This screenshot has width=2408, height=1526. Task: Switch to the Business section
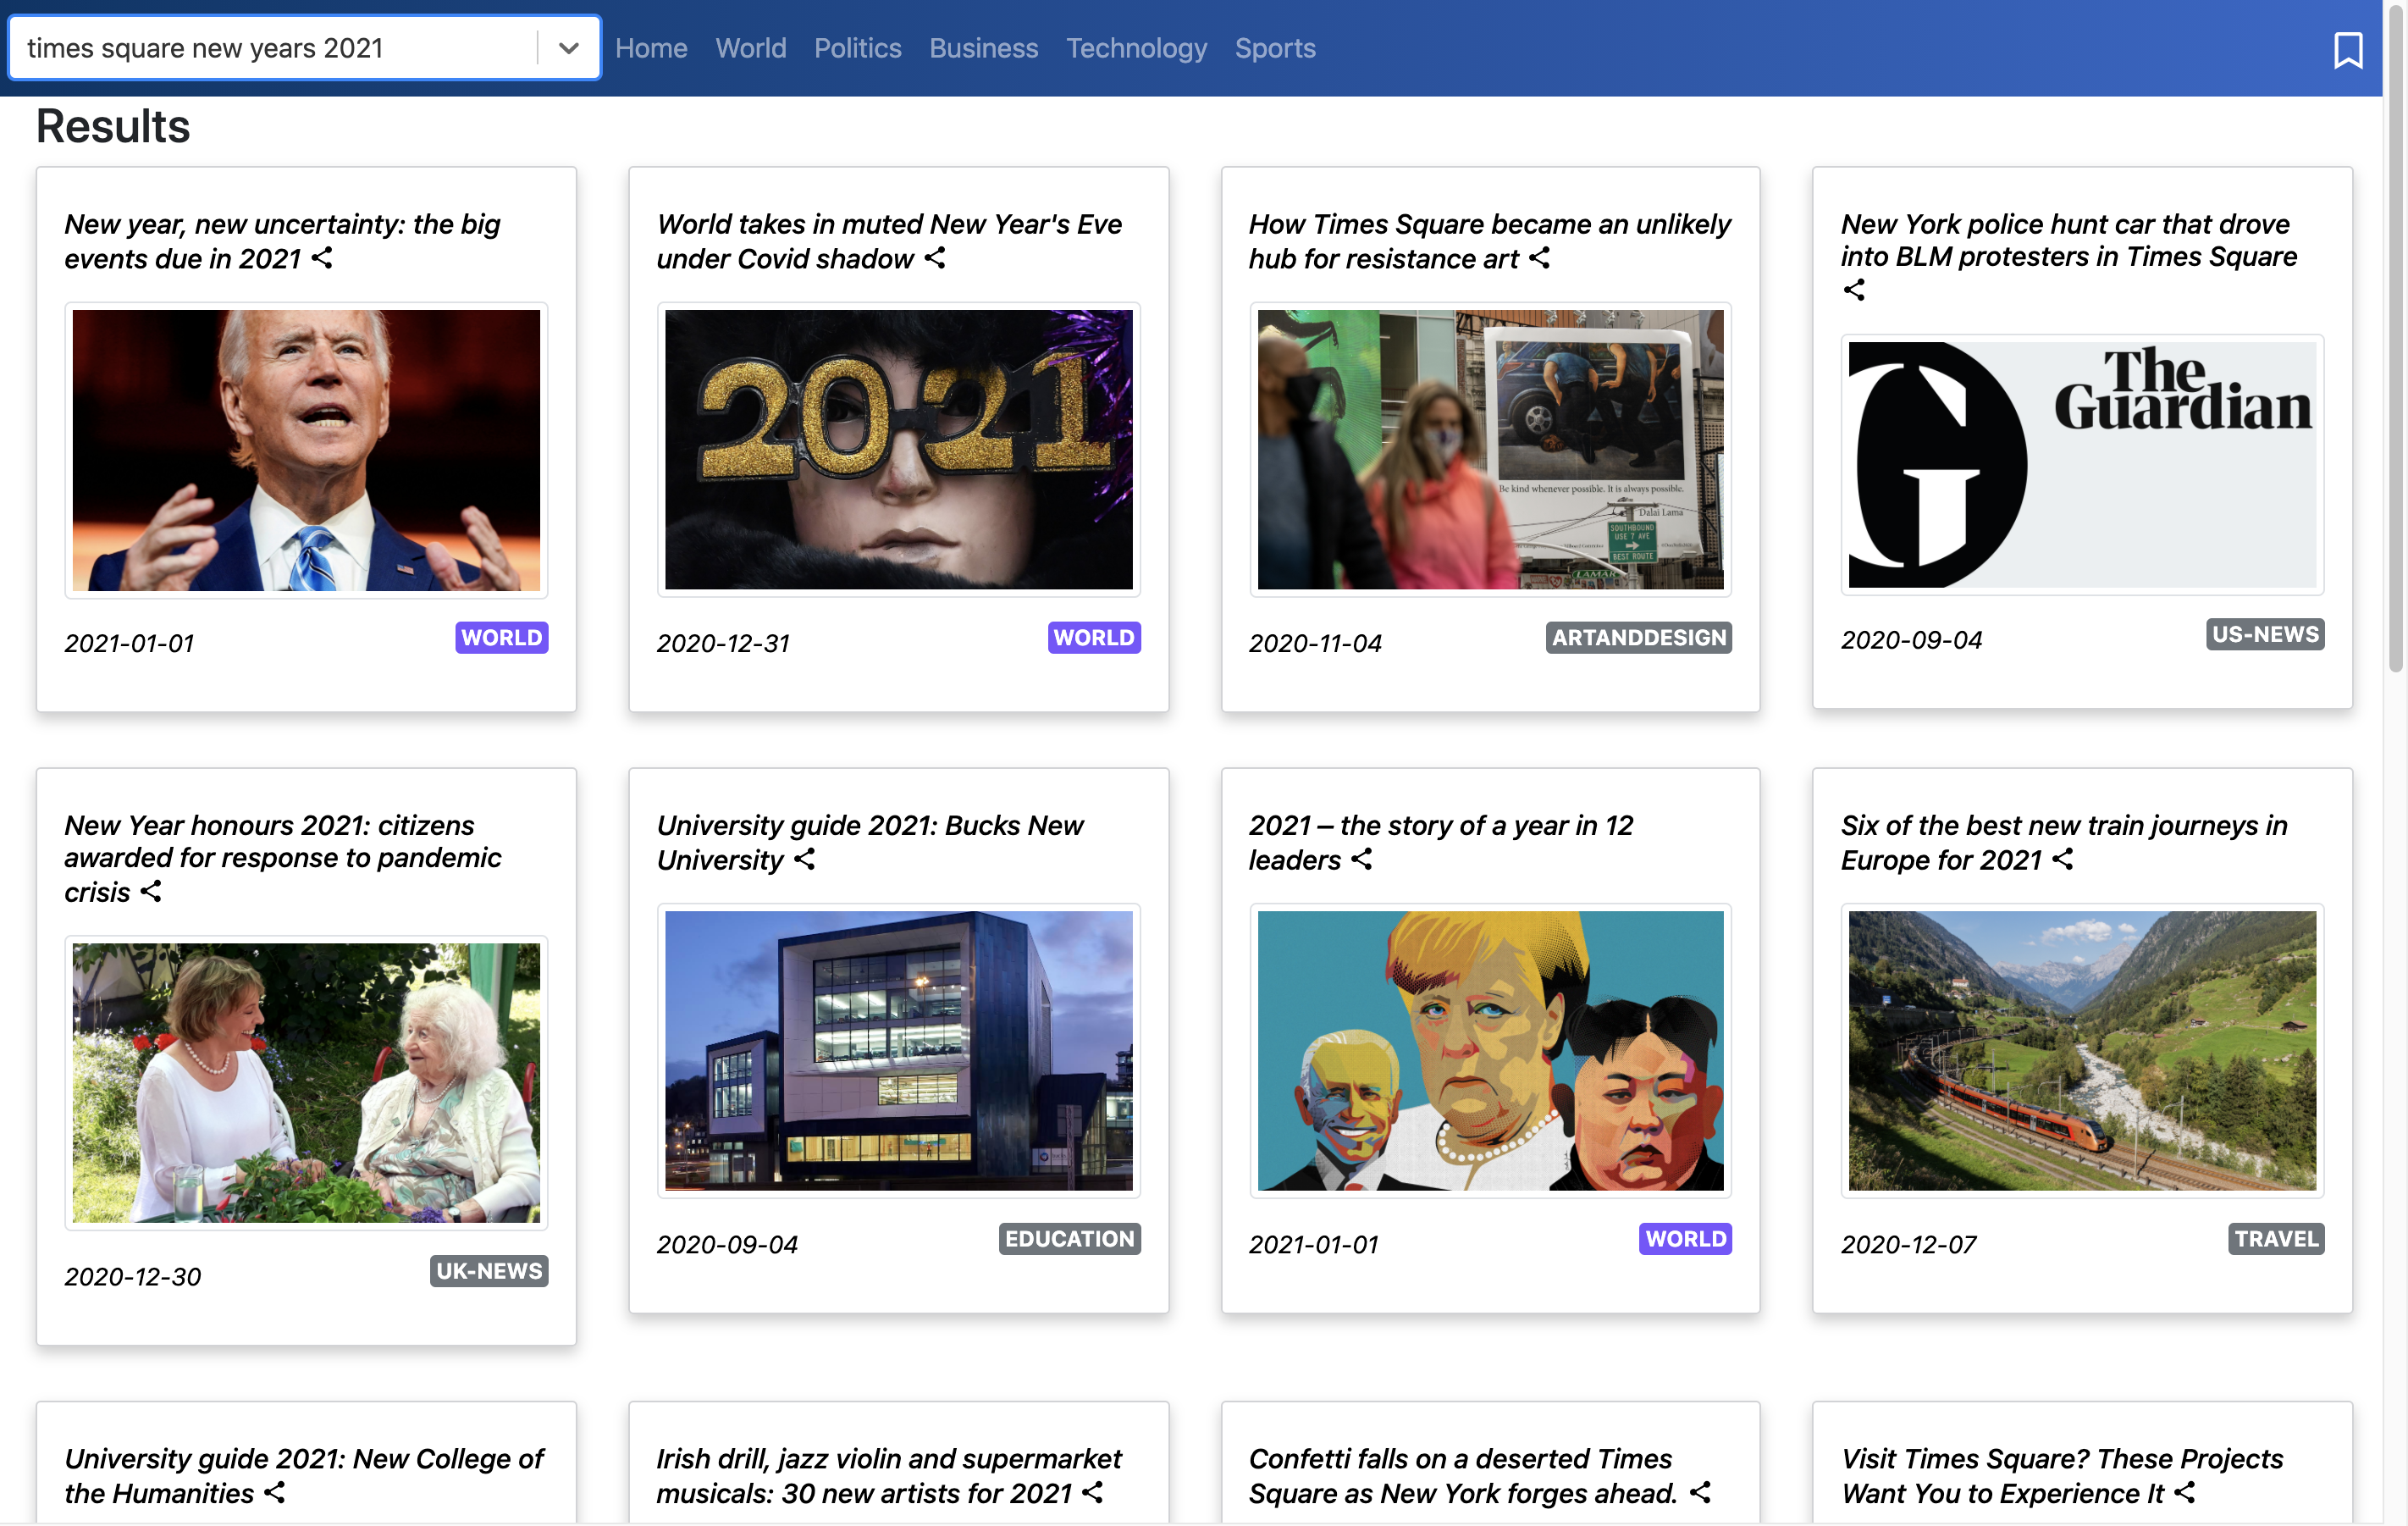tap(983, 48)
